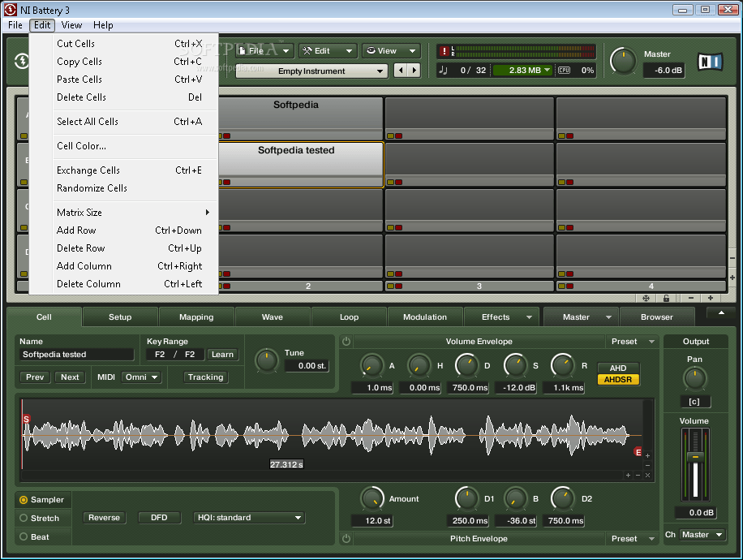The image size is (743, 560).
Task: Click plus button below matrix bottom right
Action: pyautogui.click(x=711, y=298)
